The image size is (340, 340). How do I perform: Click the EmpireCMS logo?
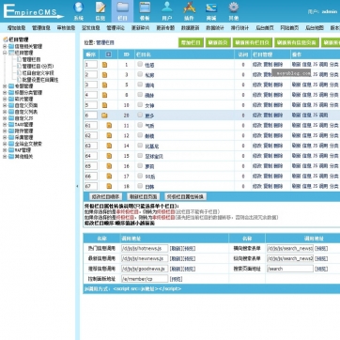coord(33,11)
